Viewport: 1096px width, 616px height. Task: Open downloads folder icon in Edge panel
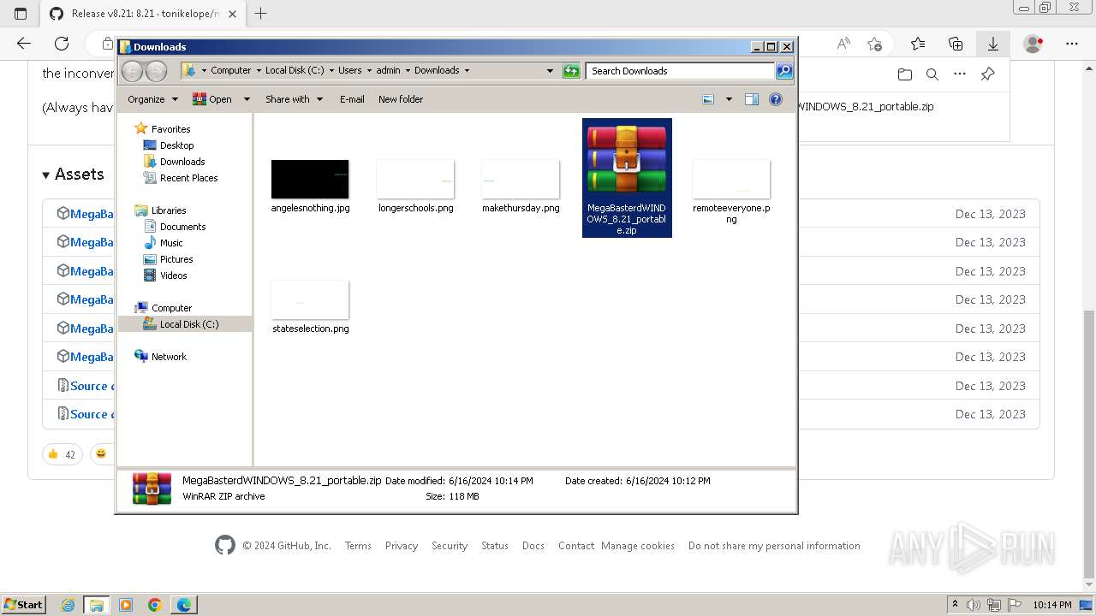tap(905, 74)
